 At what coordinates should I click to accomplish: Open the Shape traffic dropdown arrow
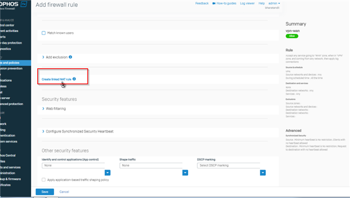(185, 172)
